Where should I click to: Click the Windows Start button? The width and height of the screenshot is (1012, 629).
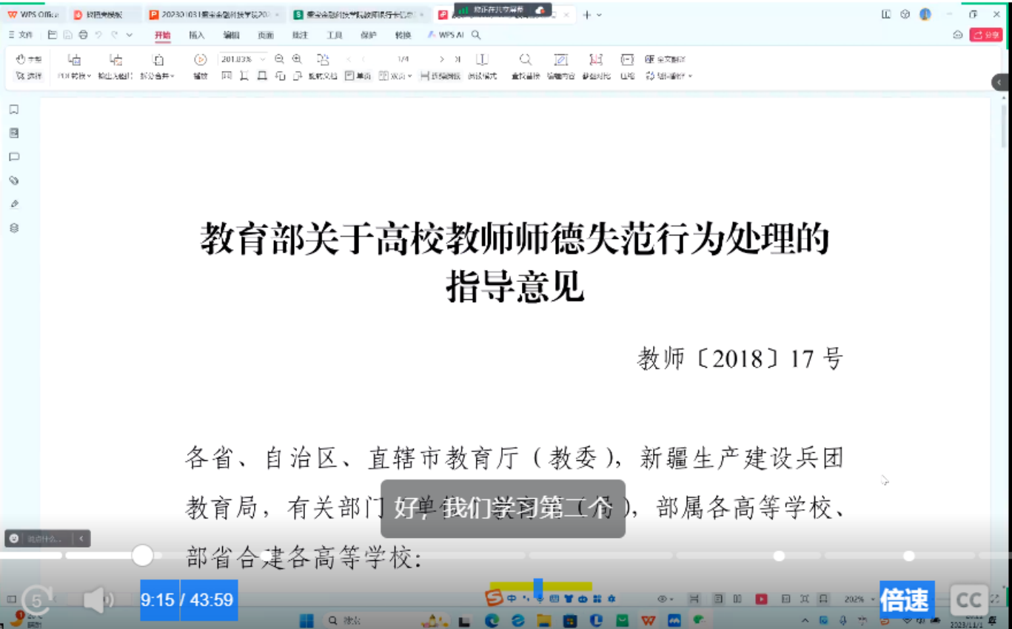tap(306, 620)
